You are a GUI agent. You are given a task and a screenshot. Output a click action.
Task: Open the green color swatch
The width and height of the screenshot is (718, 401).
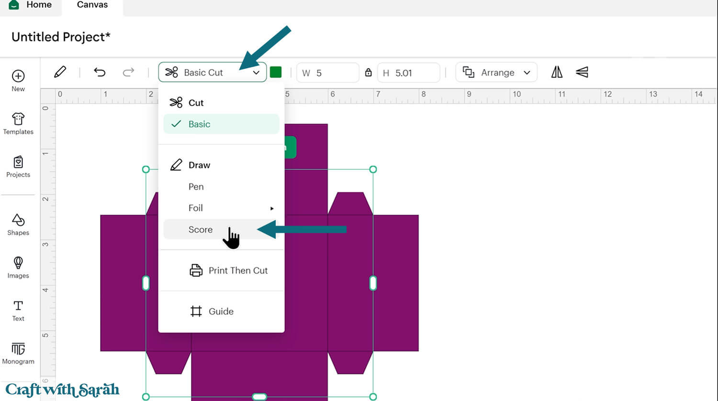[x=276, y=72]
